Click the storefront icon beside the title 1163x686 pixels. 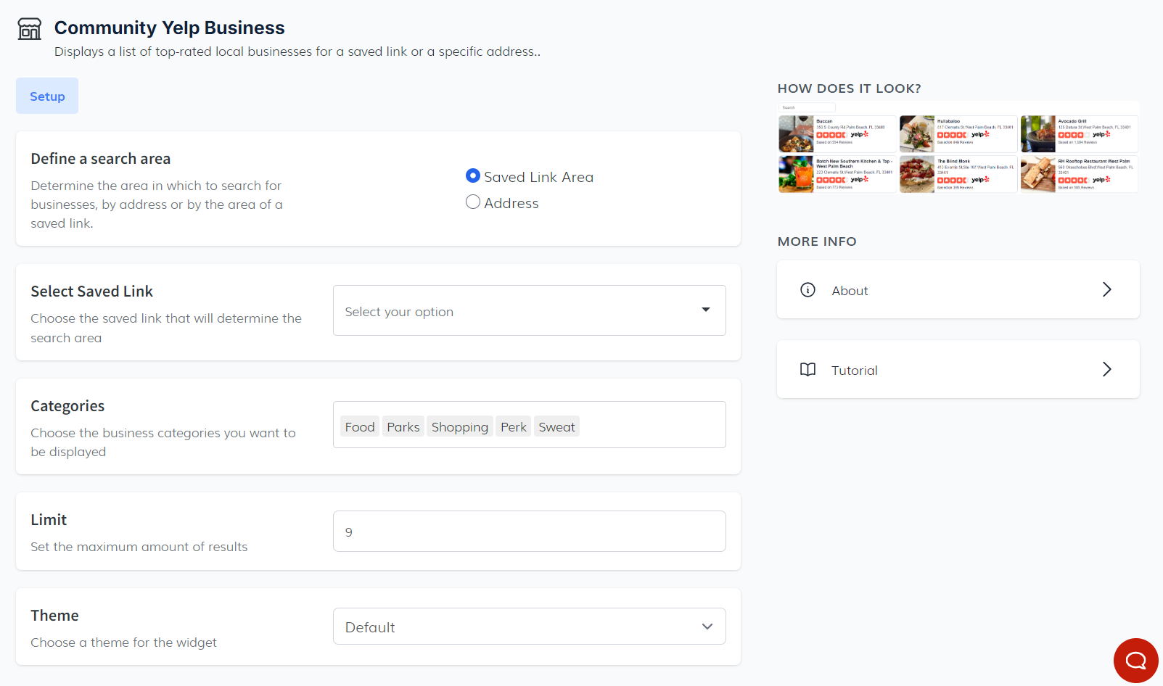[x=30, y=29]
